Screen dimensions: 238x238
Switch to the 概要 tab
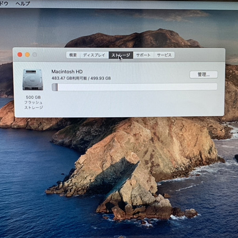(73, 55)
